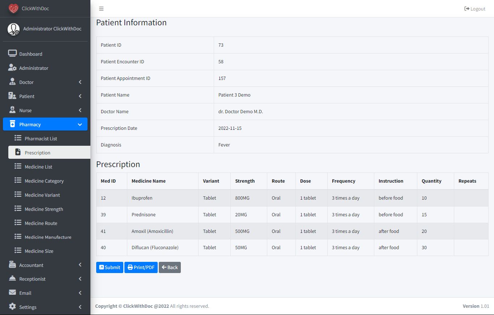
Task: Open the Medicine Strength menu item
Action: tap(44, 209)
